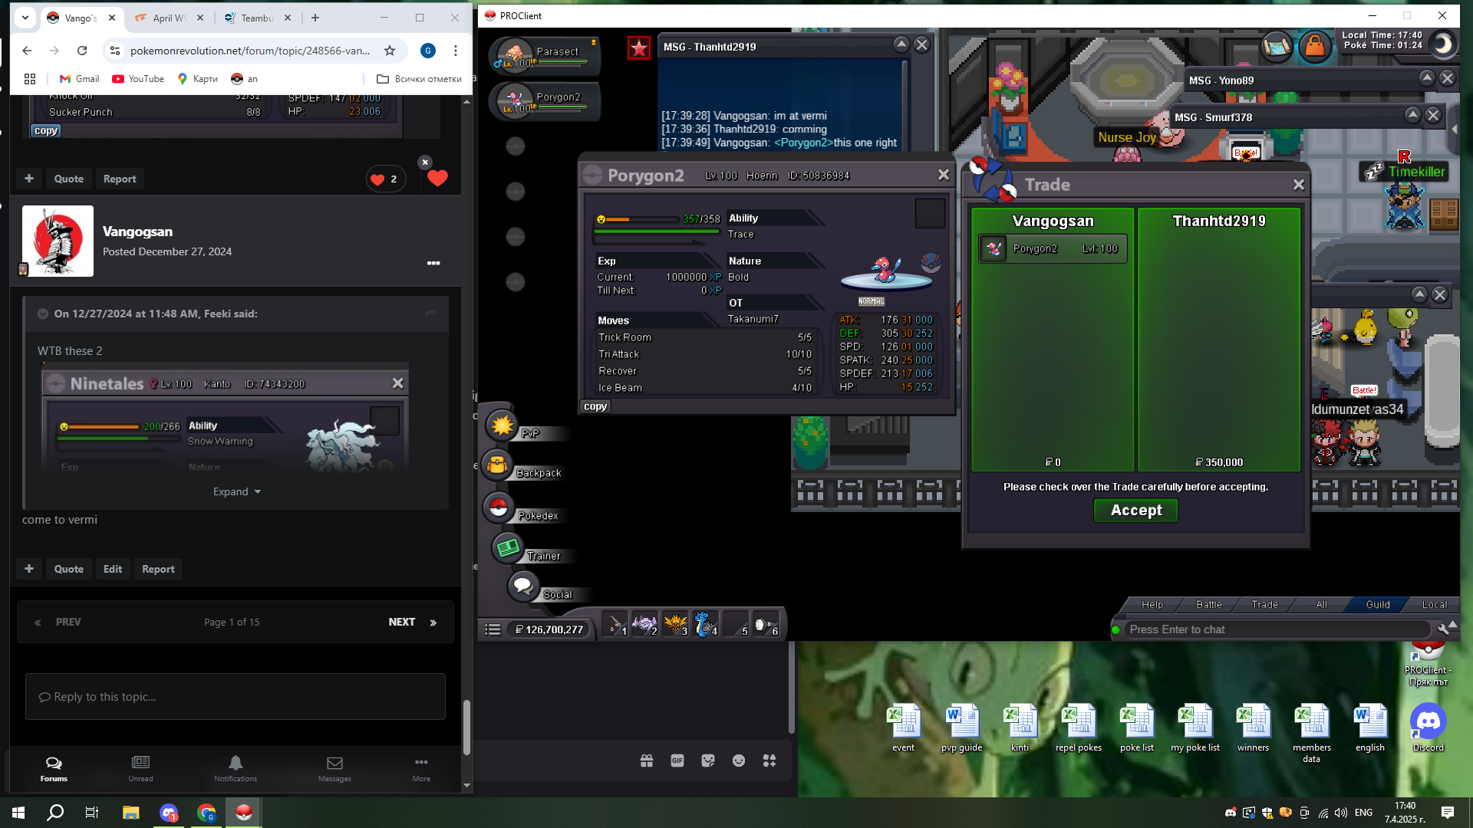Open the Trainer card icon
The height and width of the screenshot is (828, 1473).
point(507,548)
